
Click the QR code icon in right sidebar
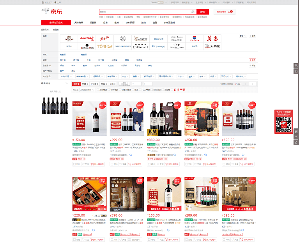coord(296,131)
